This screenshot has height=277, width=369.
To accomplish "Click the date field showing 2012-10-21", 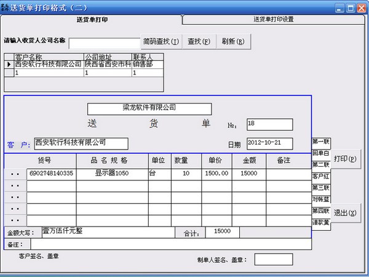I will click(x=269, y=143).
